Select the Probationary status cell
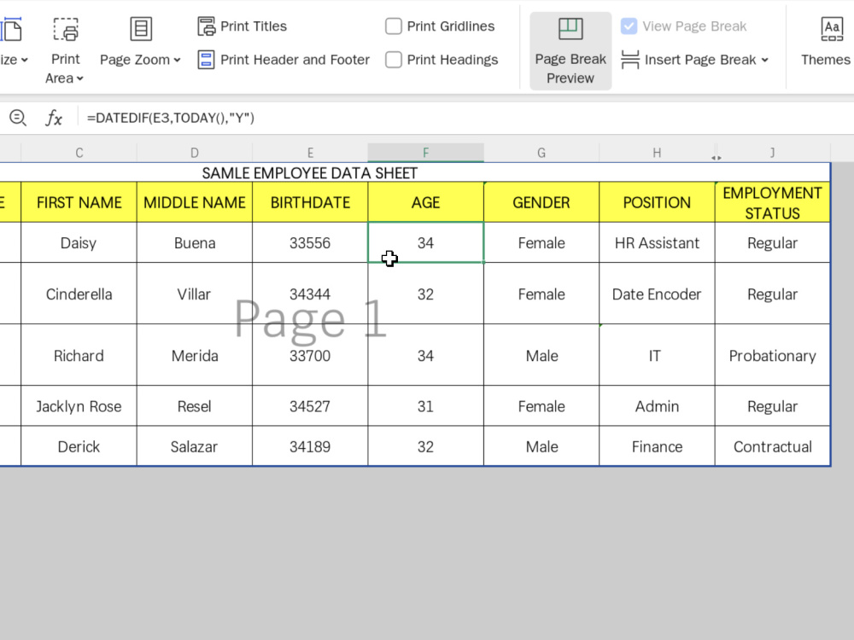854x640 pixels. [x=772, y=355]
